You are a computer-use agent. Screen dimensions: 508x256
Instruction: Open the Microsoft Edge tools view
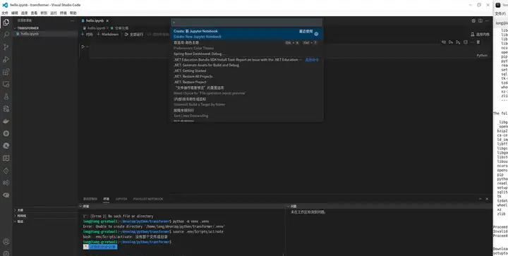[6, 146]
